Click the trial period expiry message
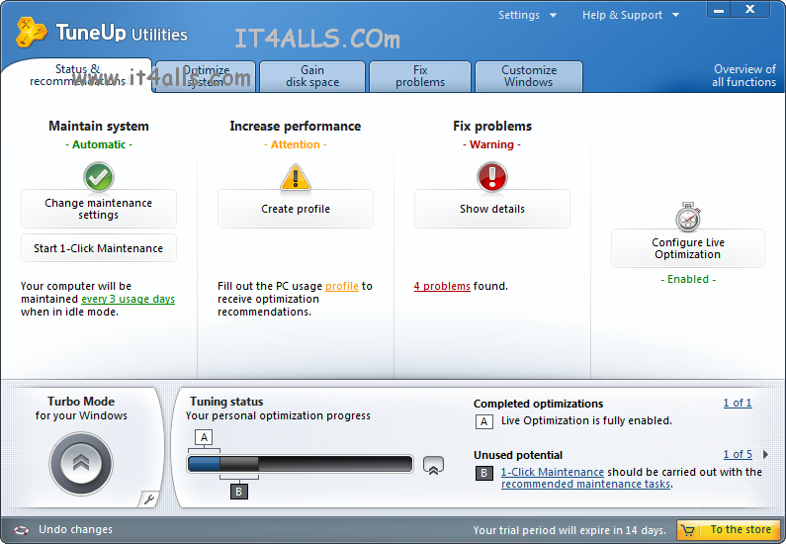Image resolution: width=786 pixels, height=544 pixels. point(569,530)
